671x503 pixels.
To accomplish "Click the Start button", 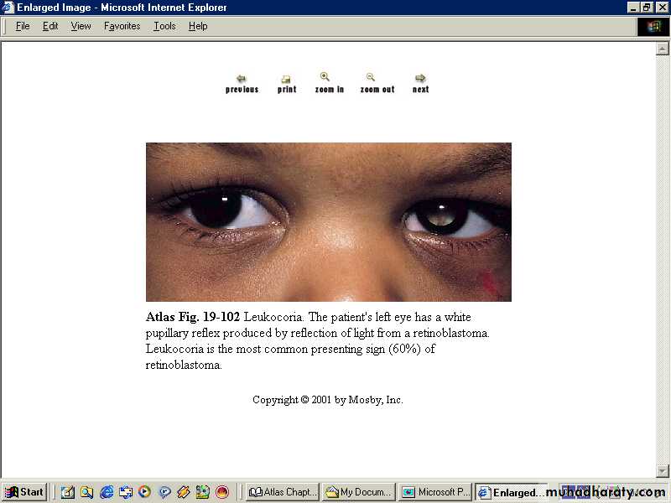I will pyautogui.click(x=24, y=492).
